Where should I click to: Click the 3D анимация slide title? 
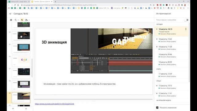point(54,42)
